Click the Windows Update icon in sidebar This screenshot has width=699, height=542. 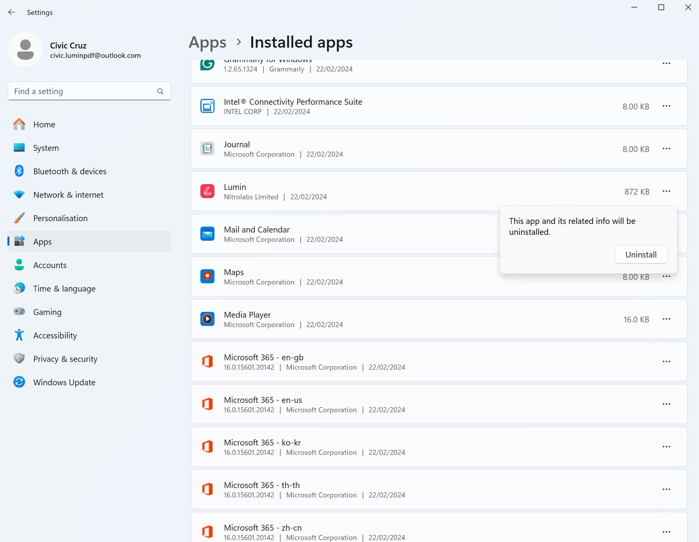19,382
